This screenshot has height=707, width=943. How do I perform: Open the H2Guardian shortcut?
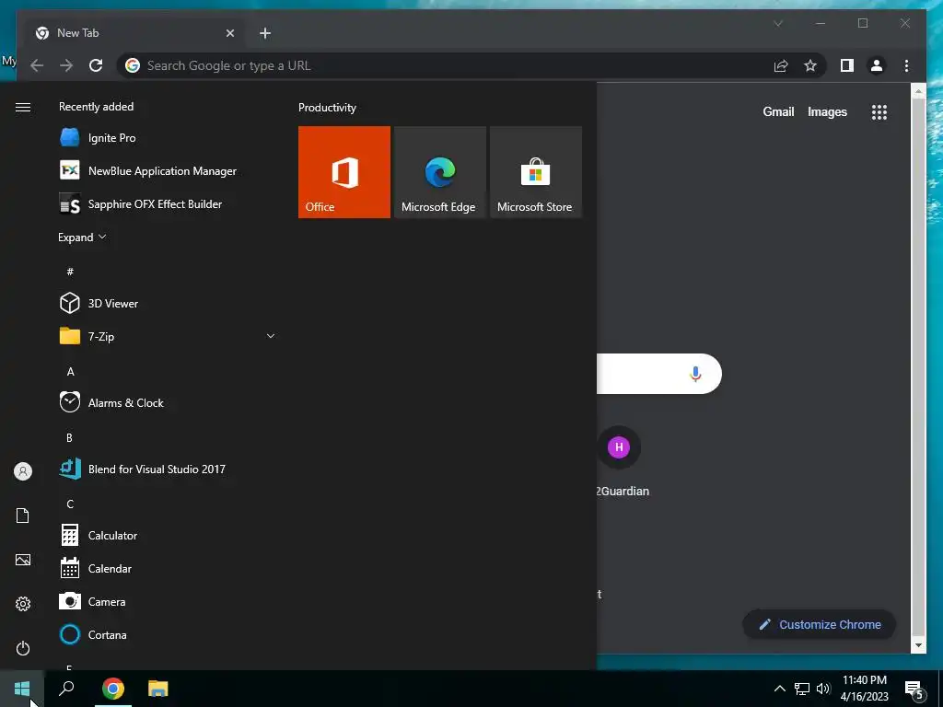(621, 464)
